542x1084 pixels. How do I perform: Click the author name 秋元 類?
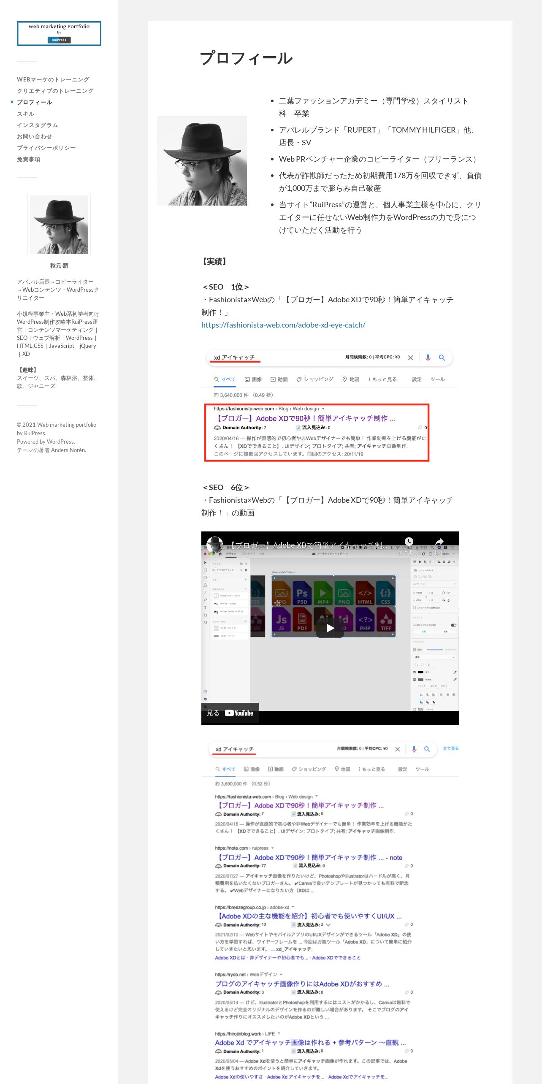pyautogui.click(x=59, y=266)
